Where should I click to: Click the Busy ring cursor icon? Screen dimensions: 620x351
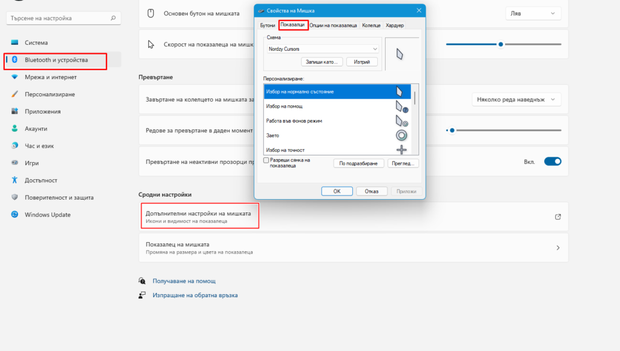click(401, 136)
